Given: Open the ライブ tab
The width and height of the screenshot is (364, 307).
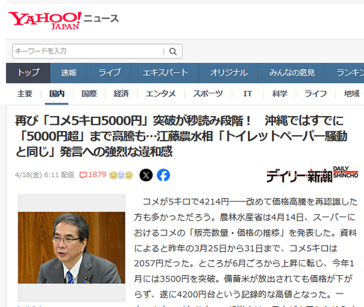Looking at the screenshot, I should coord(110,73).
